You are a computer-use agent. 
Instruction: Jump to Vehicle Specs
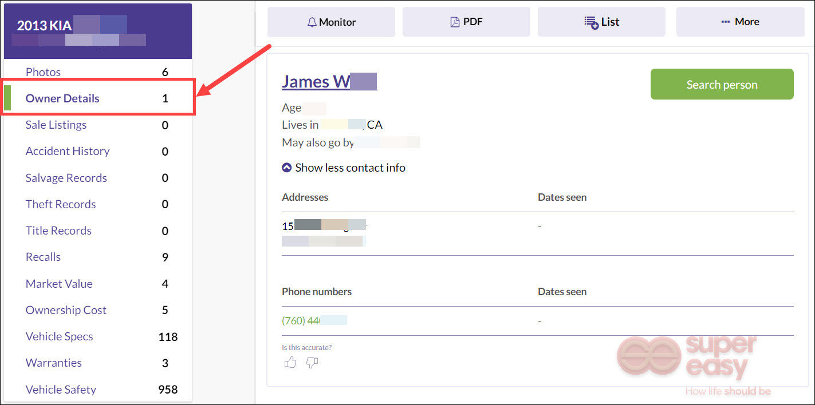coord(60,336)
